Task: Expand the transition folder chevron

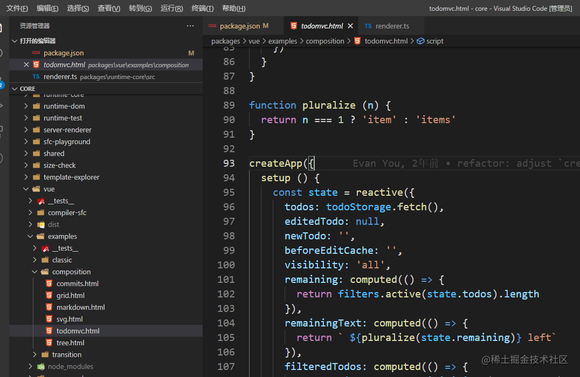Action: click(x=35, y=354)
